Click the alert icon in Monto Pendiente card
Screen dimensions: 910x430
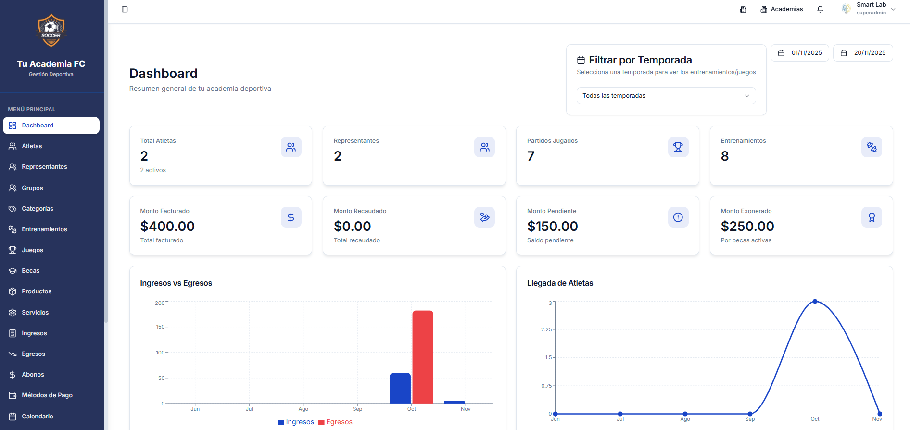678,217
